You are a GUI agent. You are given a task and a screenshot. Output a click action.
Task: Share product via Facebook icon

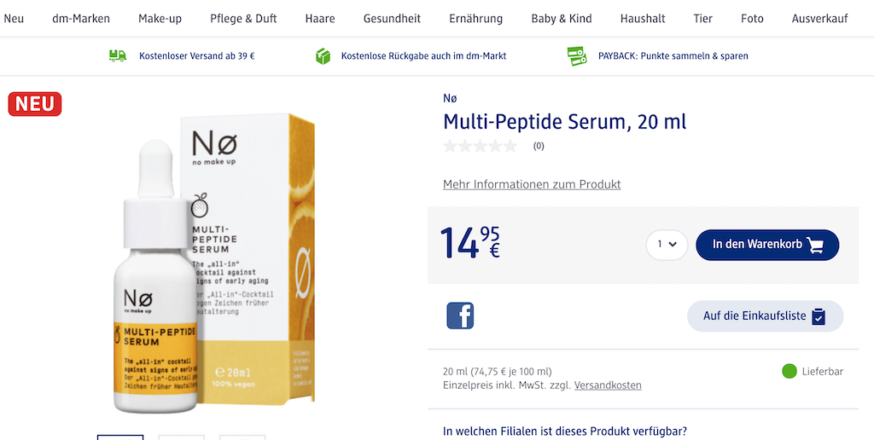tap(460, 316)
